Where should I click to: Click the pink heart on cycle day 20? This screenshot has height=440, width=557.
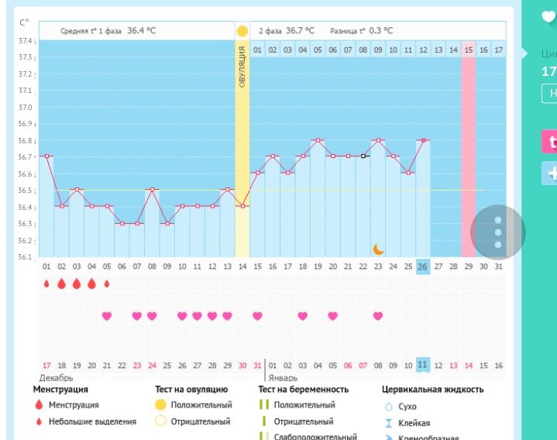coord(332,316)
